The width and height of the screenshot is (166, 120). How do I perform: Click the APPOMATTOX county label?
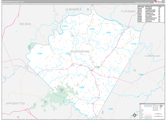[x=15, y=103]
